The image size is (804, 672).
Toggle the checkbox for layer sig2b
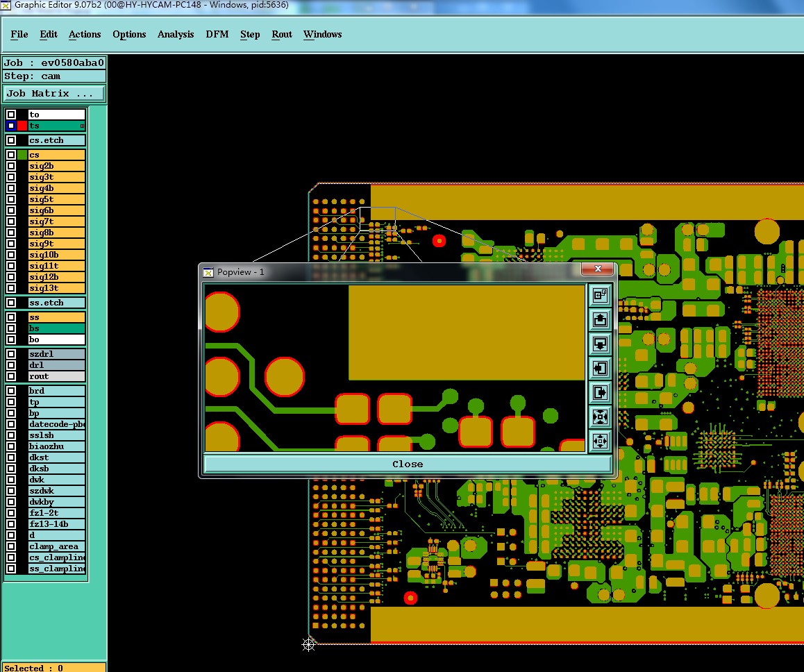11,166
